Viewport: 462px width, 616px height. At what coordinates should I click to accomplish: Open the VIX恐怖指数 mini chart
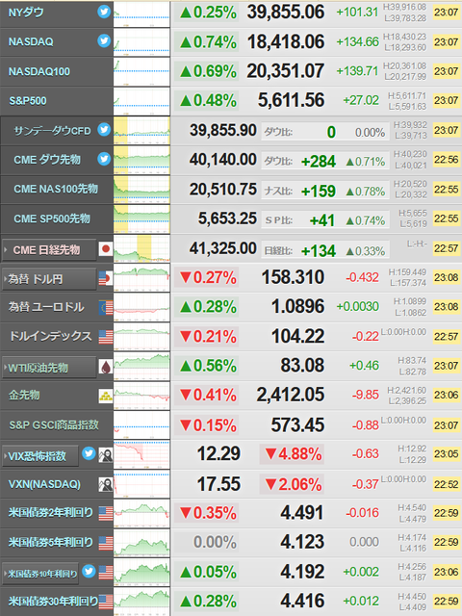click(141, 455)
